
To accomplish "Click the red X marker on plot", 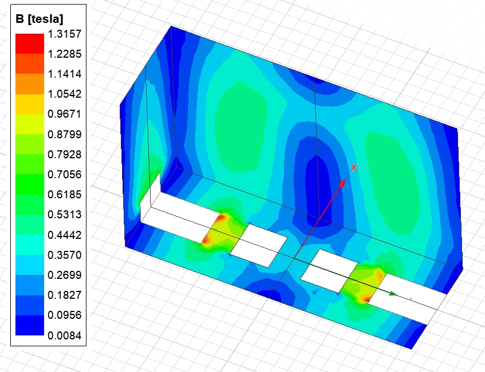I will 354,167.
